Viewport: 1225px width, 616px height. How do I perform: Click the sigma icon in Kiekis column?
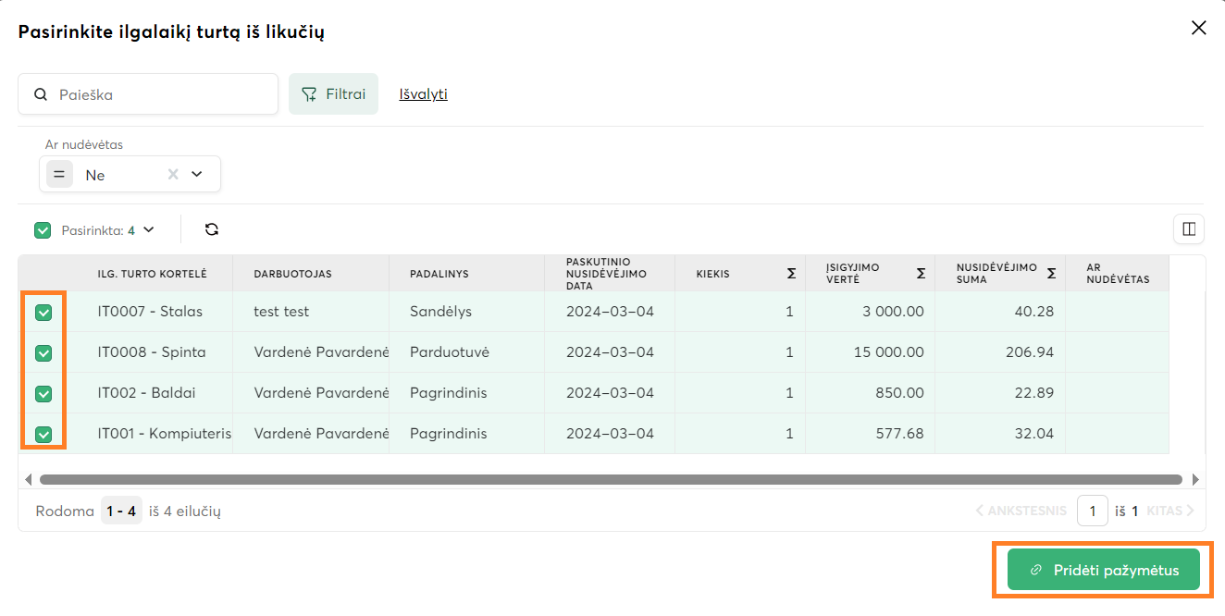click(x=791, y=274)
